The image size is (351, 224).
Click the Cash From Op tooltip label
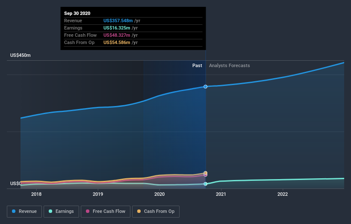pos(79,42)
